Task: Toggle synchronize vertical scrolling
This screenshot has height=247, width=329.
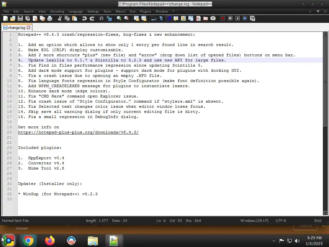Action: 136,18
